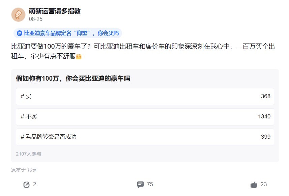Click the emoji at the end of the post
This screenshot has width=289, height=196.
[x=78, y=57]
